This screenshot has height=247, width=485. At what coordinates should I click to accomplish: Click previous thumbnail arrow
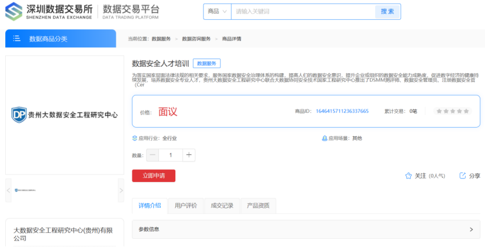(x=8, y=190)
